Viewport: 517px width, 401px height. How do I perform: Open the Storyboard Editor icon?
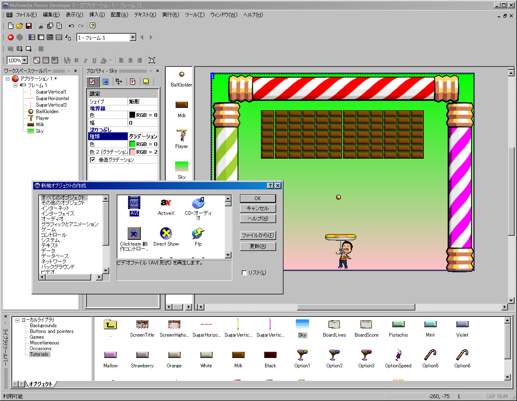pos(32,37)
